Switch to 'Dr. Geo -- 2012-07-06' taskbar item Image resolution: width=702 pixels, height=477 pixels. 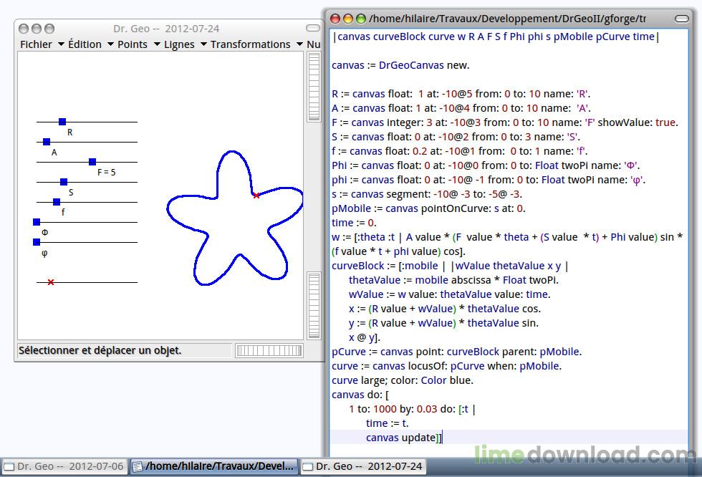pos(64,467)
